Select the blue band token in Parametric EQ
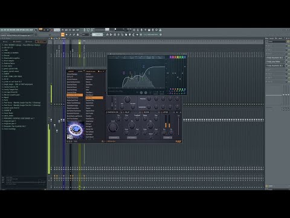290x218 pixels. click(185, 58)
